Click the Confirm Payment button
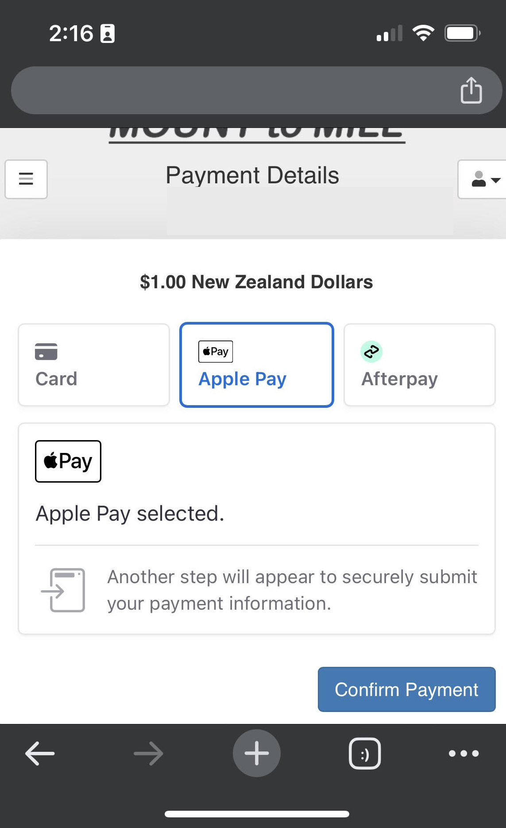The height and width of the screenshot is (828, 506). pos(406,689)
